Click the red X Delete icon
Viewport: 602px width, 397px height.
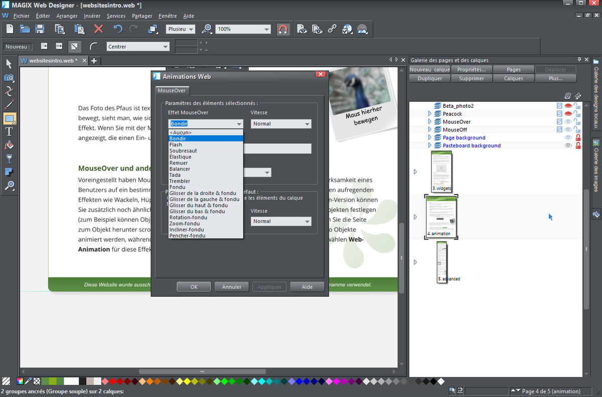pyautogui.click(x=99, y=29)
